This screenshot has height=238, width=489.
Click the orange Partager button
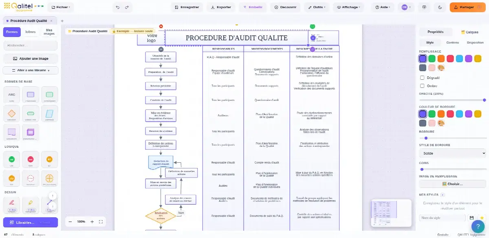468,7
